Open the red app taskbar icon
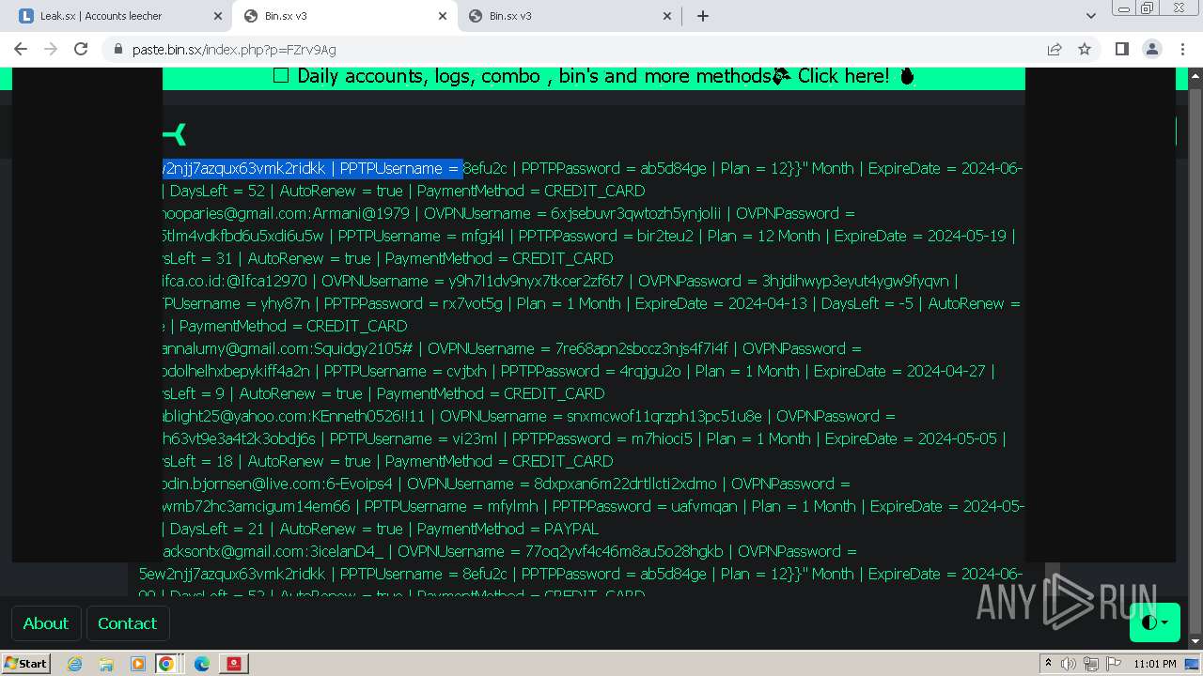This screenshot has width=1203, height=676. (233, 664)
